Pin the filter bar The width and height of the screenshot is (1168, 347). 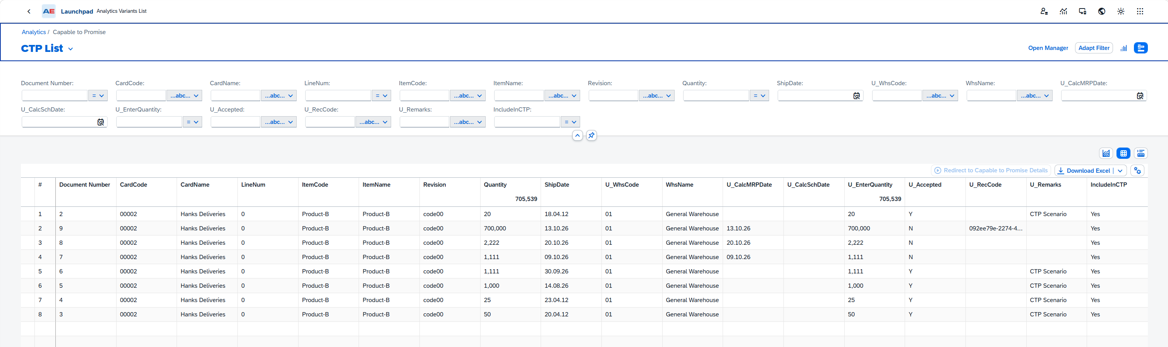pyautogui.click(x=591, y=135)
